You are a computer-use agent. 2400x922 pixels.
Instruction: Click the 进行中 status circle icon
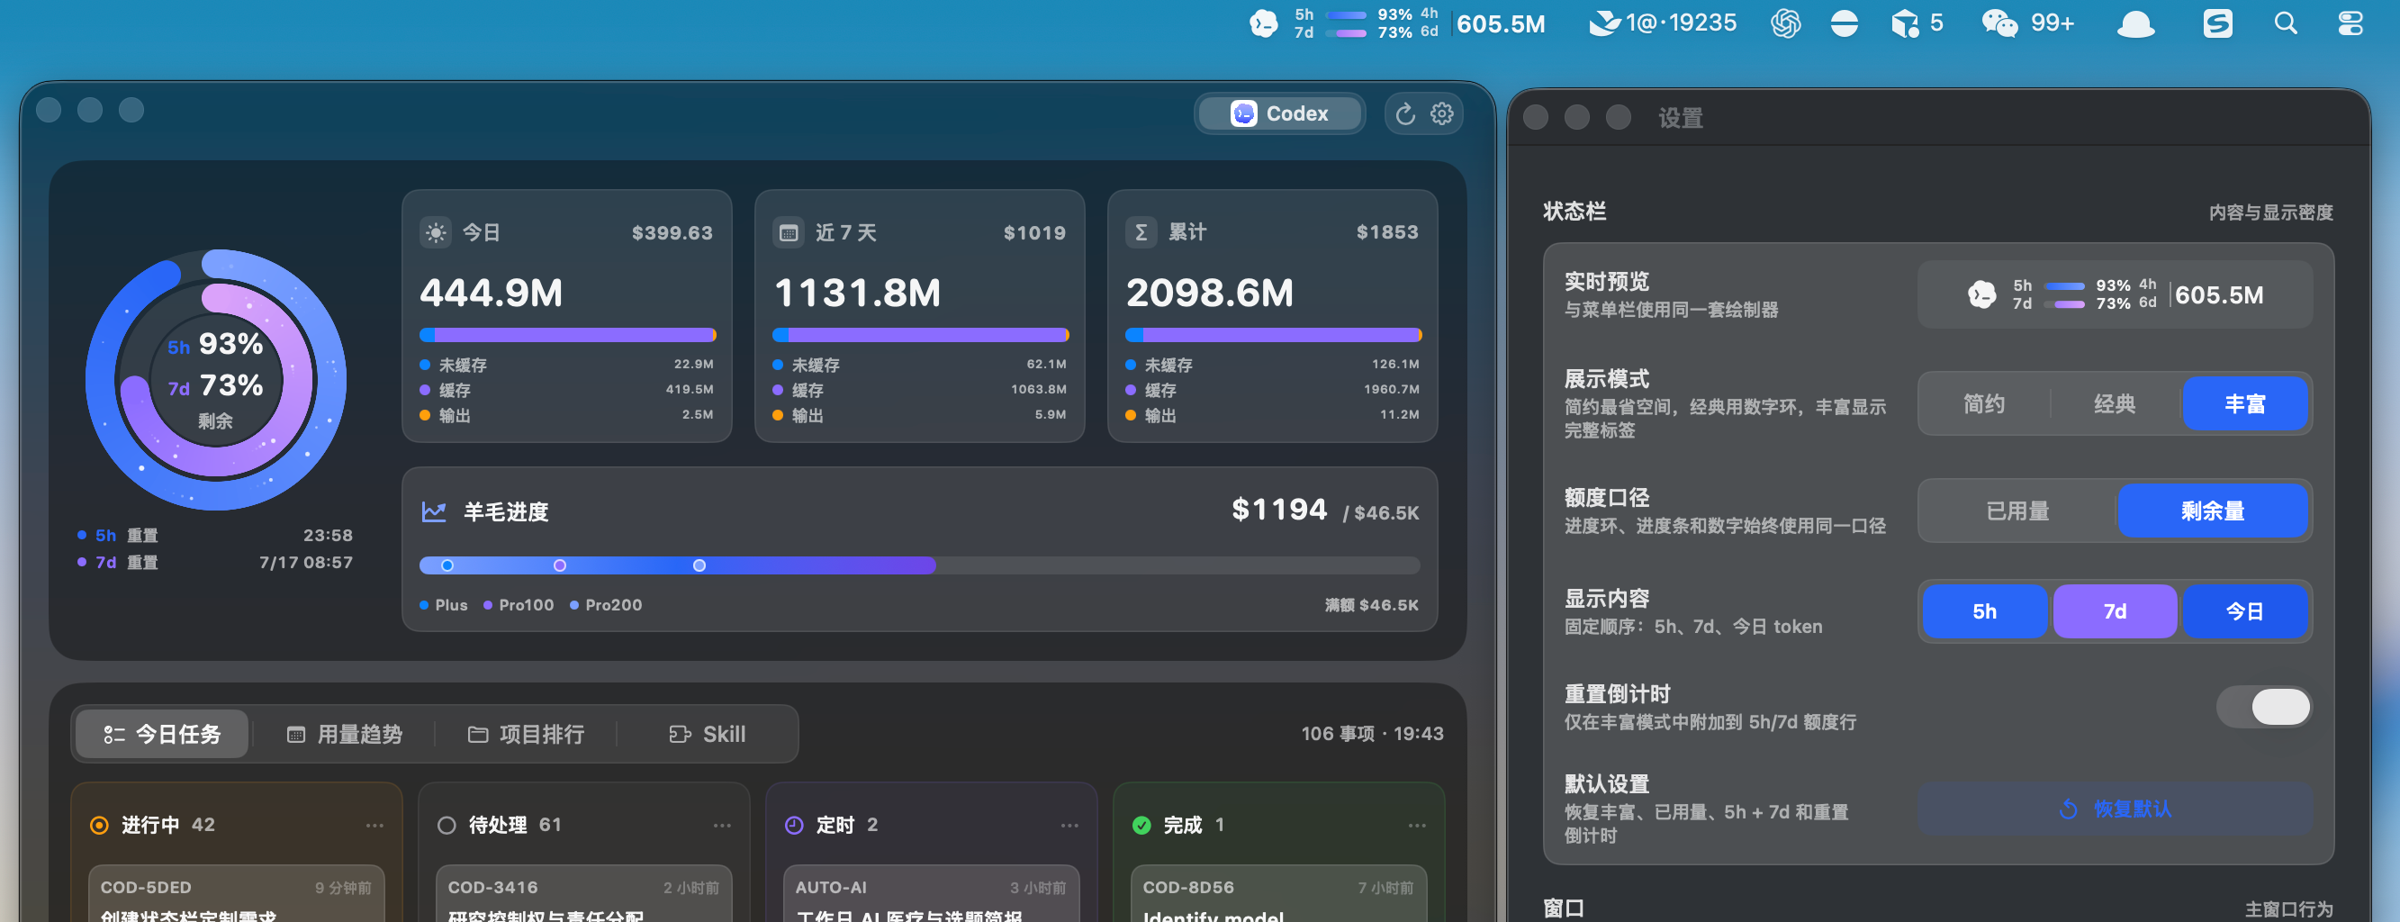99,825
